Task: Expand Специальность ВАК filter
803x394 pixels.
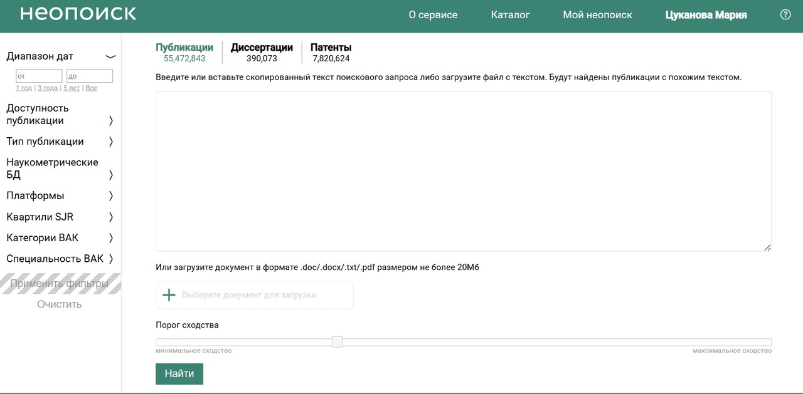Action: pyautogui.click(x=111, y=259)
